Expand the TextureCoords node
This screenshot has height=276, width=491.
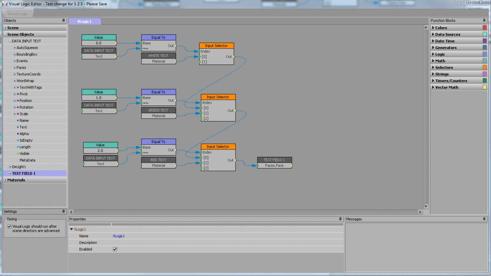click(15, 74)
